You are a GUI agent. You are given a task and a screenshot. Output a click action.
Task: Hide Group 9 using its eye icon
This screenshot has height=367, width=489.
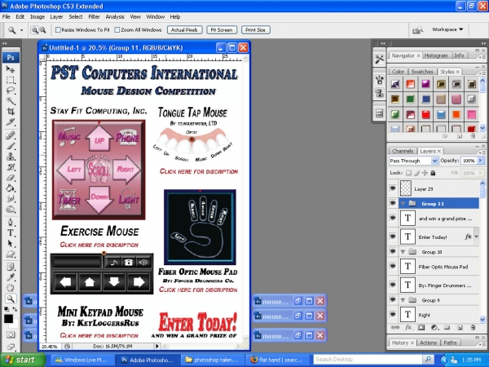click(393, 299)
